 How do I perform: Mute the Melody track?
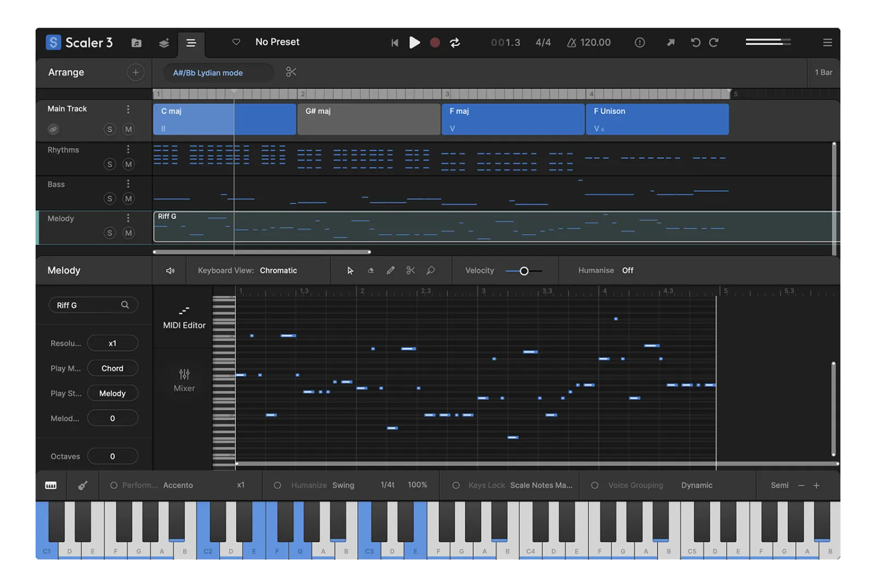(128, 233)
